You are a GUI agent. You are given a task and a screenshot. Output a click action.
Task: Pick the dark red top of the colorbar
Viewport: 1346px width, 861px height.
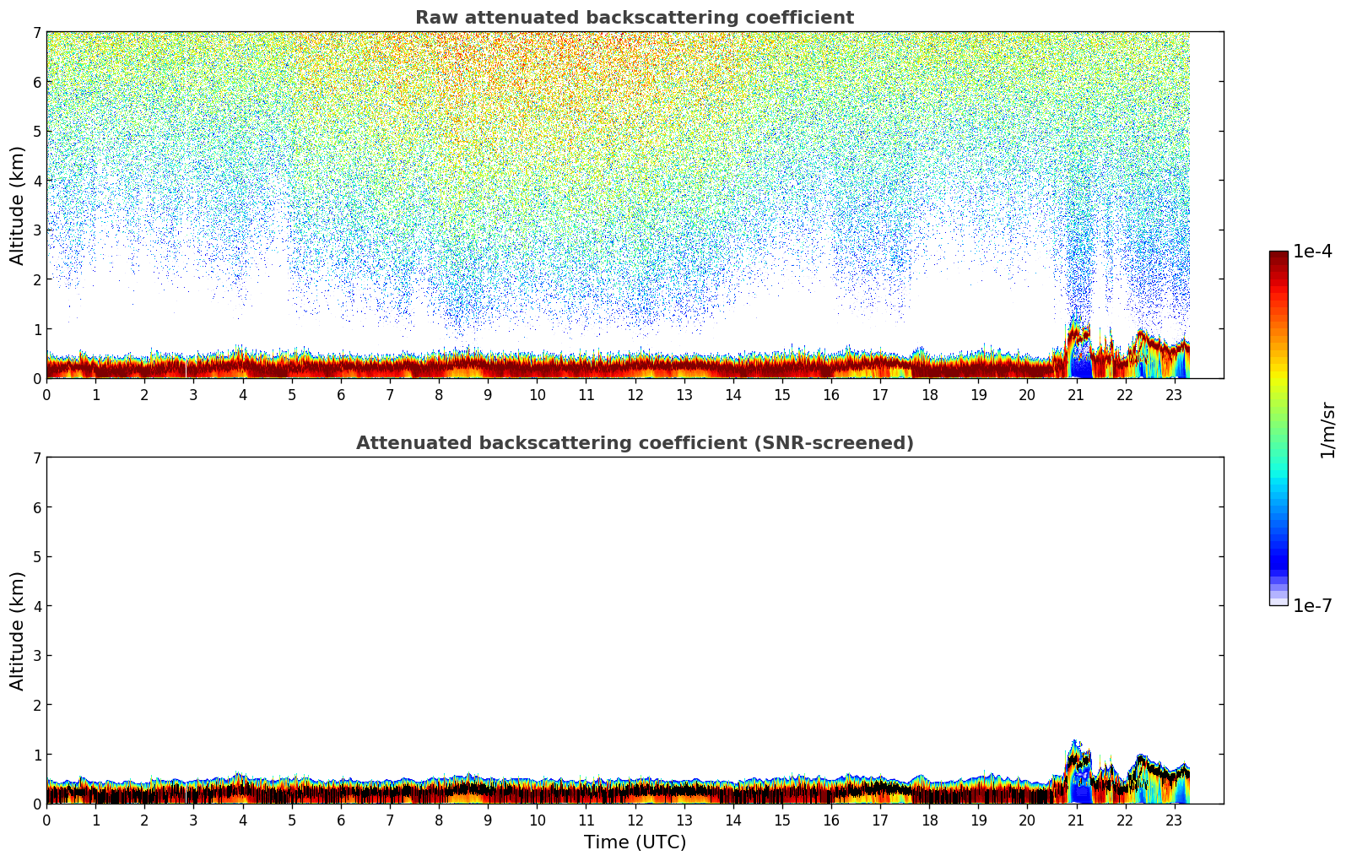pyautogui.click(x=1278, y=257)
